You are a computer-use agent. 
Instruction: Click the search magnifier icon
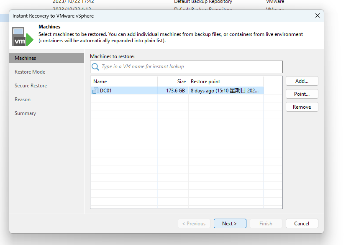tap(95, 66)
